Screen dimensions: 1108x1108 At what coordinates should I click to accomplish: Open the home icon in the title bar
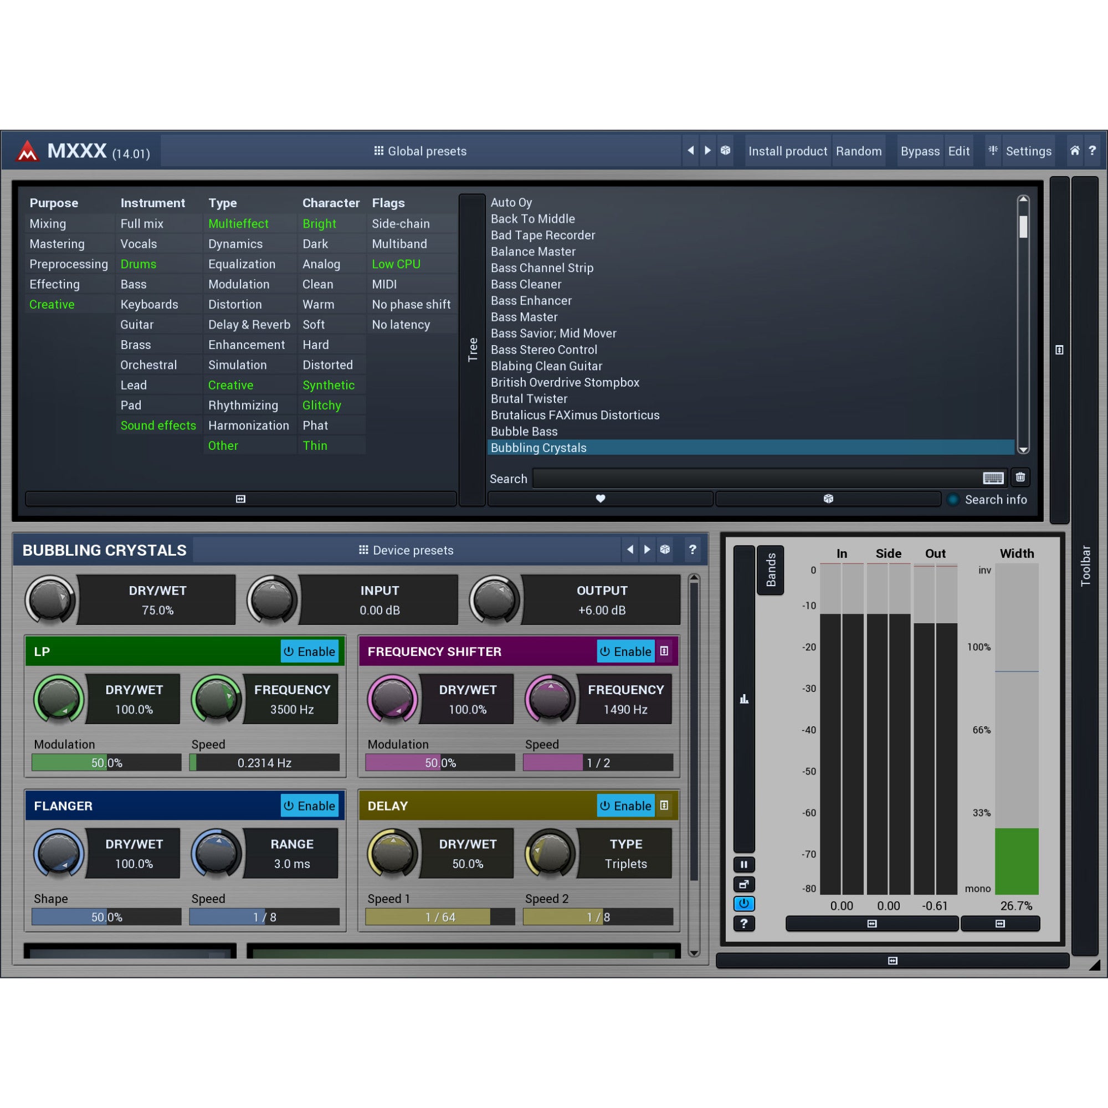tap(1075, 151)
